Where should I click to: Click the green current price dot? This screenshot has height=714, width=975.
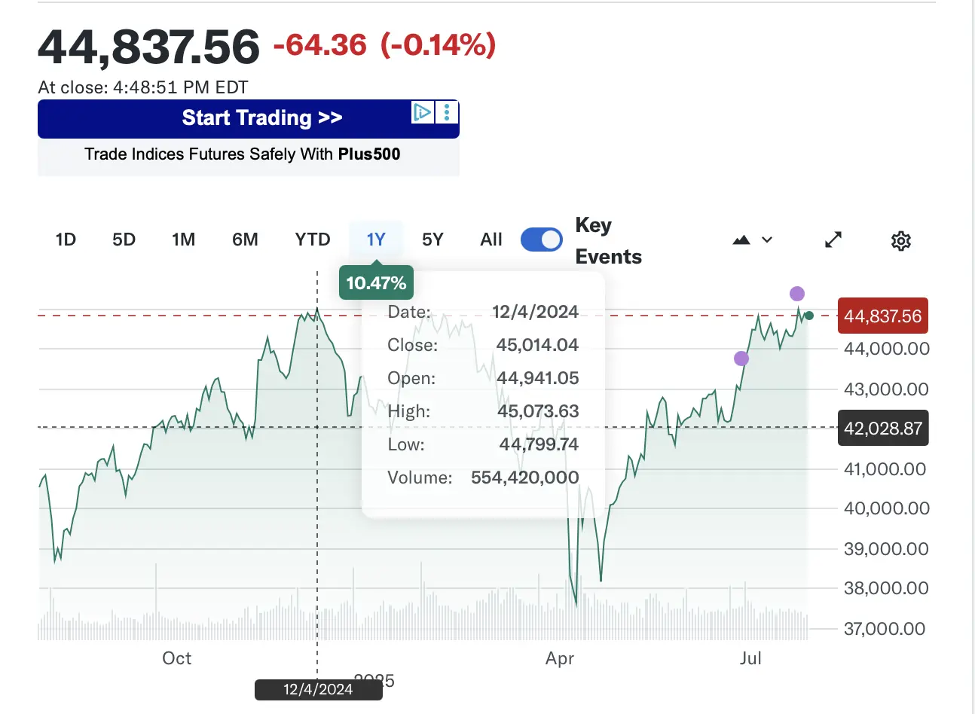pyautogui.click(x=809, y=316)
